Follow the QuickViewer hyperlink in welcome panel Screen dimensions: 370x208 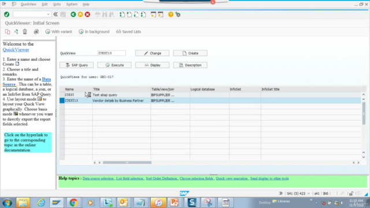[16, 50]
